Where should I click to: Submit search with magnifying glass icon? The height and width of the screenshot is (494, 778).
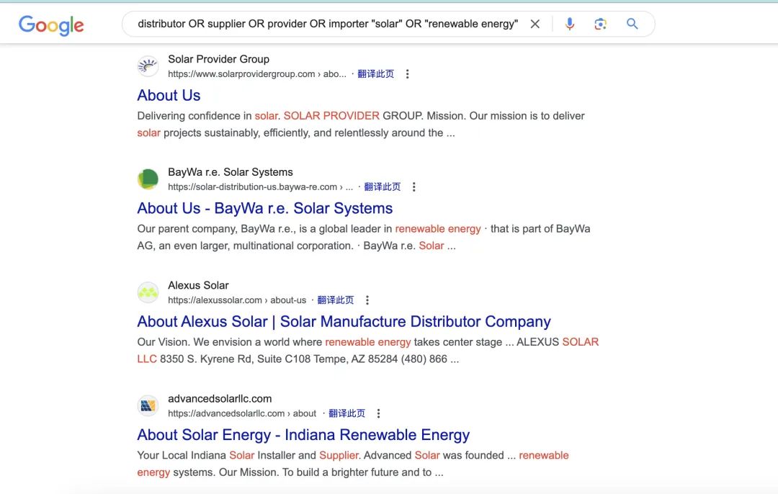pyautogui.click(x=632, y=24)
